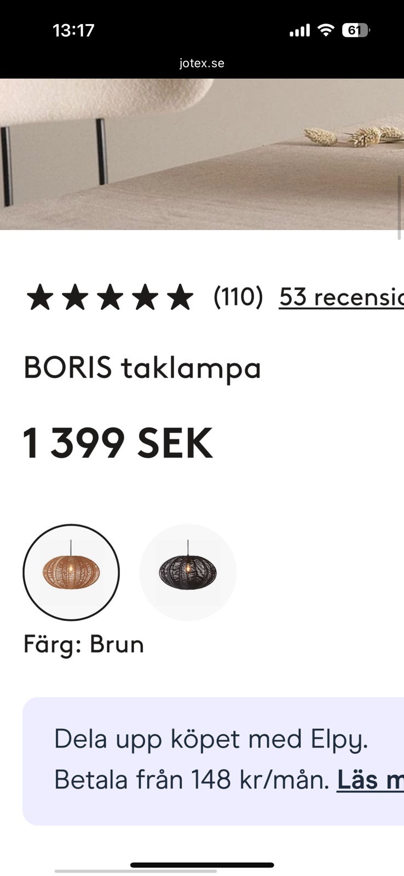Tap the first rating star
Image resolution: width=404 pixels, height=876 pixels.
point(40,297)
